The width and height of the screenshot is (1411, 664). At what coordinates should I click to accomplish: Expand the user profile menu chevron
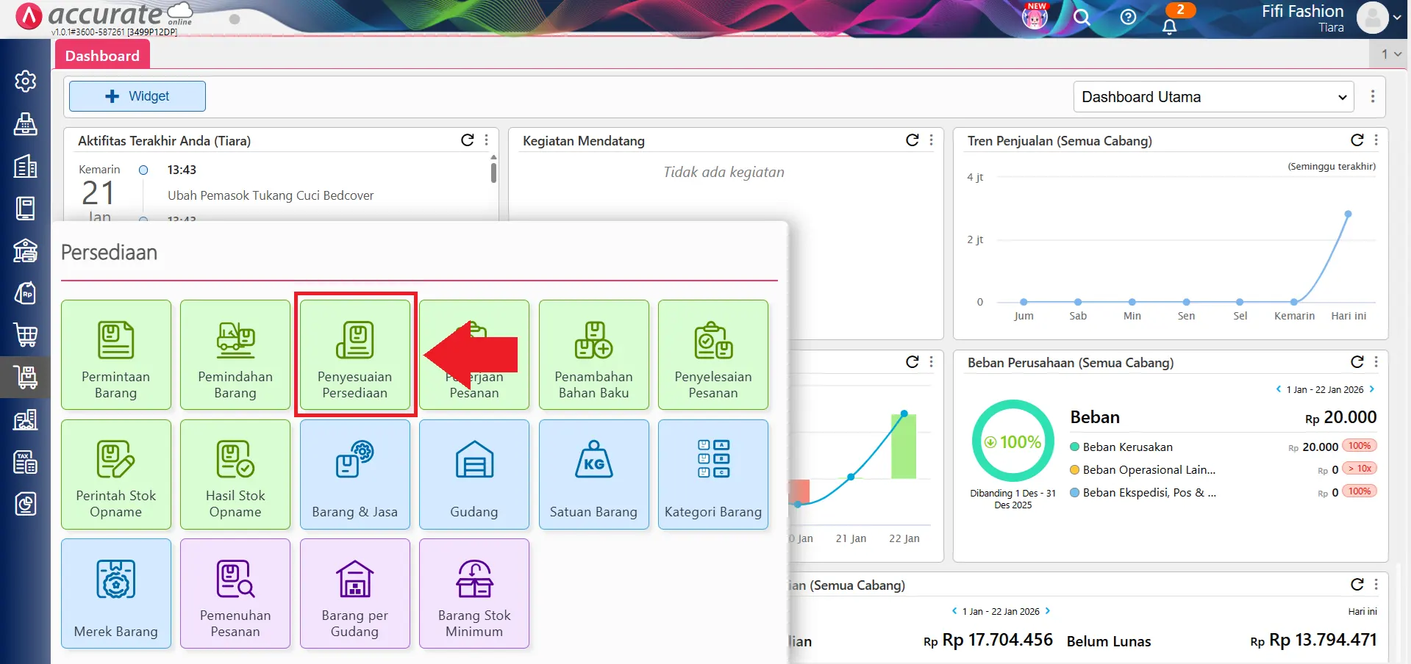coord(1396,18)
